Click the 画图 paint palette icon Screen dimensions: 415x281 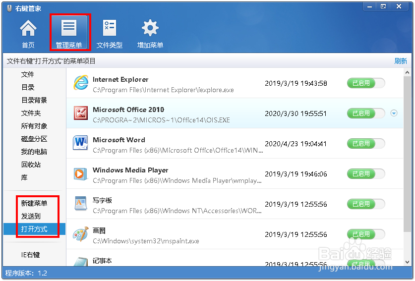[80, 234]
